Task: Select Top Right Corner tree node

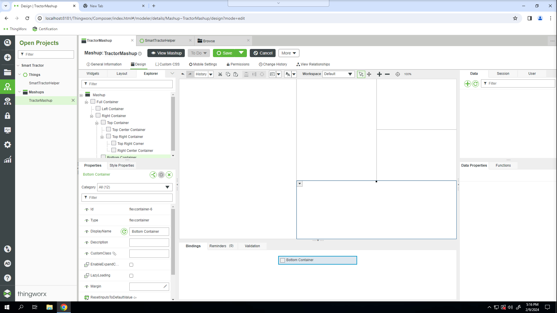Action: pos(131,144)
